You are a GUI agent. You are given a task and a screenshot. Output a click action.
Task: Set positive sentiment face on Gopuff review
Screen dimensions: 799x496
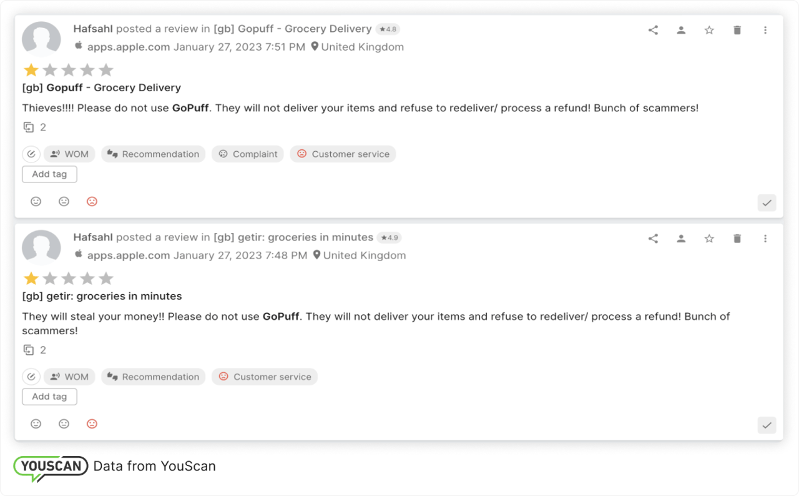coord(36,202)
